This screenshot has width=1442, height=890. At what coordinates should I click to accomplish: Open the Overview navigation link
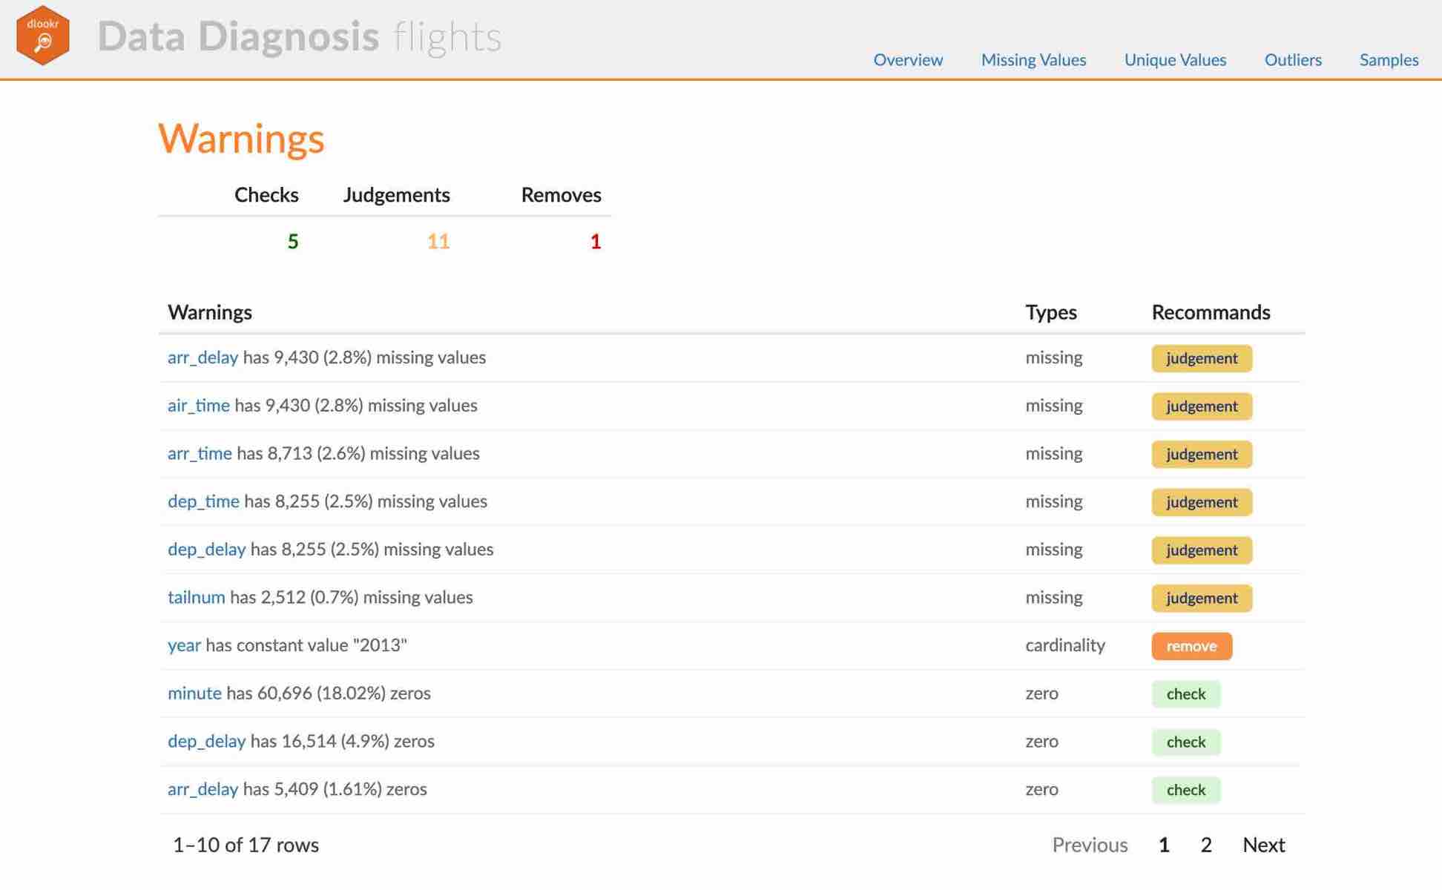[x=907, y=60]
